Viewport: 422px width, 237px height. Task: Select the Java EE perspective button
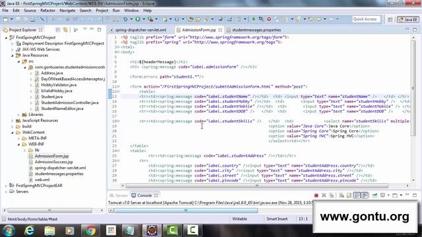coord(408,19)
